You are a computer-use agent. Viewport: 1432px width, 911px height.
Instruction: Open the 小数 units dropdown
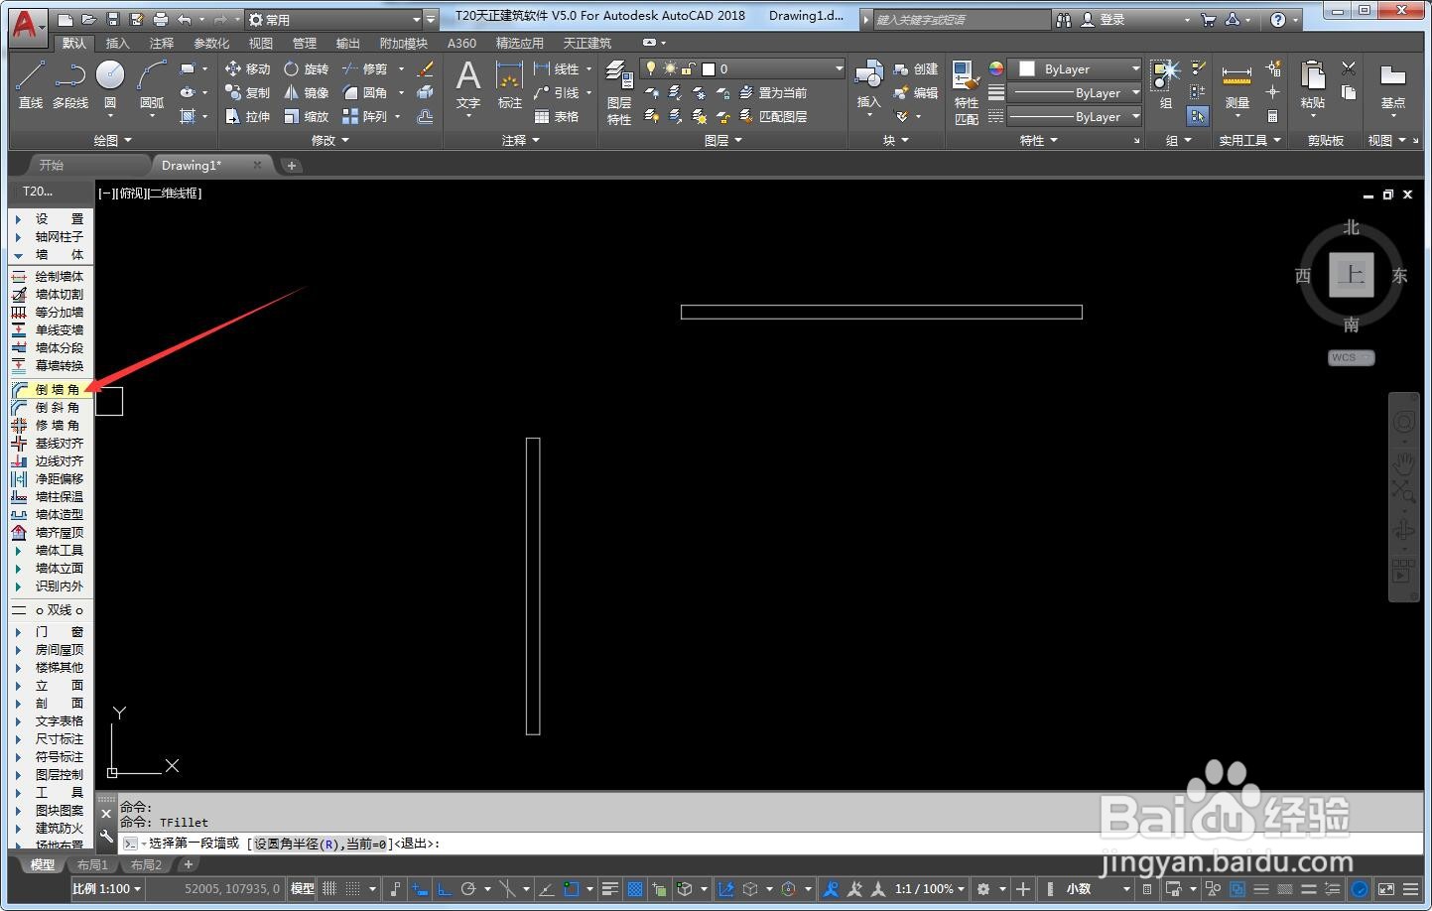click(1097, 889)
